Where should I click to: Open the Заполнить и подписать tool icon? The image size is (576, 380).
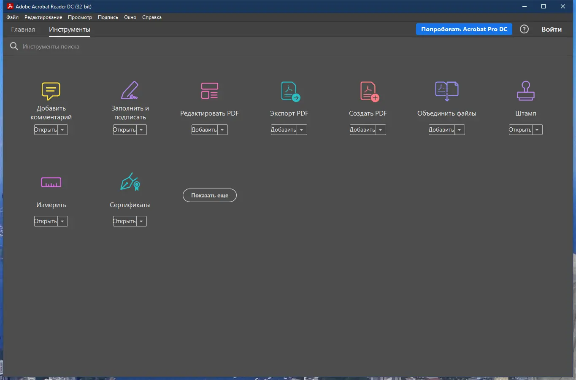pyautogui.click(x=130, y=90)
